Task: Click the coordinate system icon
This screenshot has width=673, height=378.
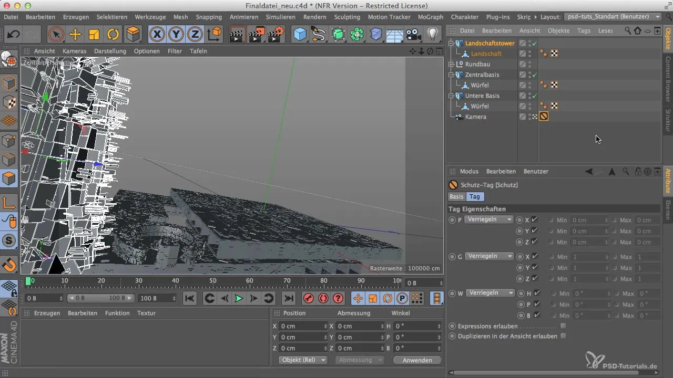Action: pos(214,35)
